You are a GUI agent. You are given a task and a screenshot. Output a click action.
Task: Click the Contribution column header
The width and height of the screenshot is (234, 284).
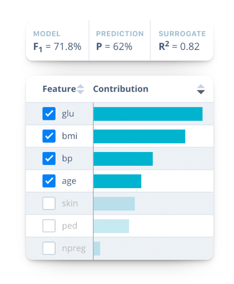click(x=121, y=89)
